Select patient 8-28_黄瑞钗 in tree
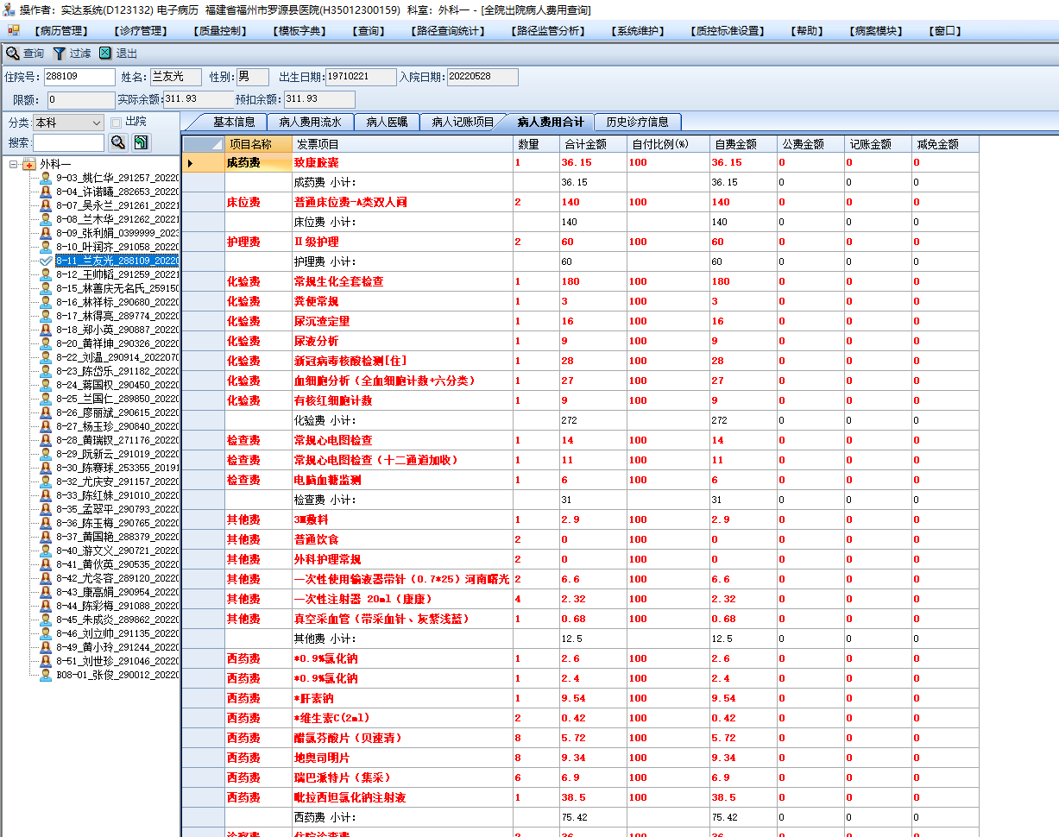This screenshot has height=837, width=1059. [x=117, y=440]
